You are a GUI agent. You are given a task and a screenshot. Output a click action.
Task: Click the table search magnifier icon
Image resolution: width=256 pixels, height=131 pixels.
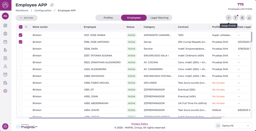coord(26,27)
